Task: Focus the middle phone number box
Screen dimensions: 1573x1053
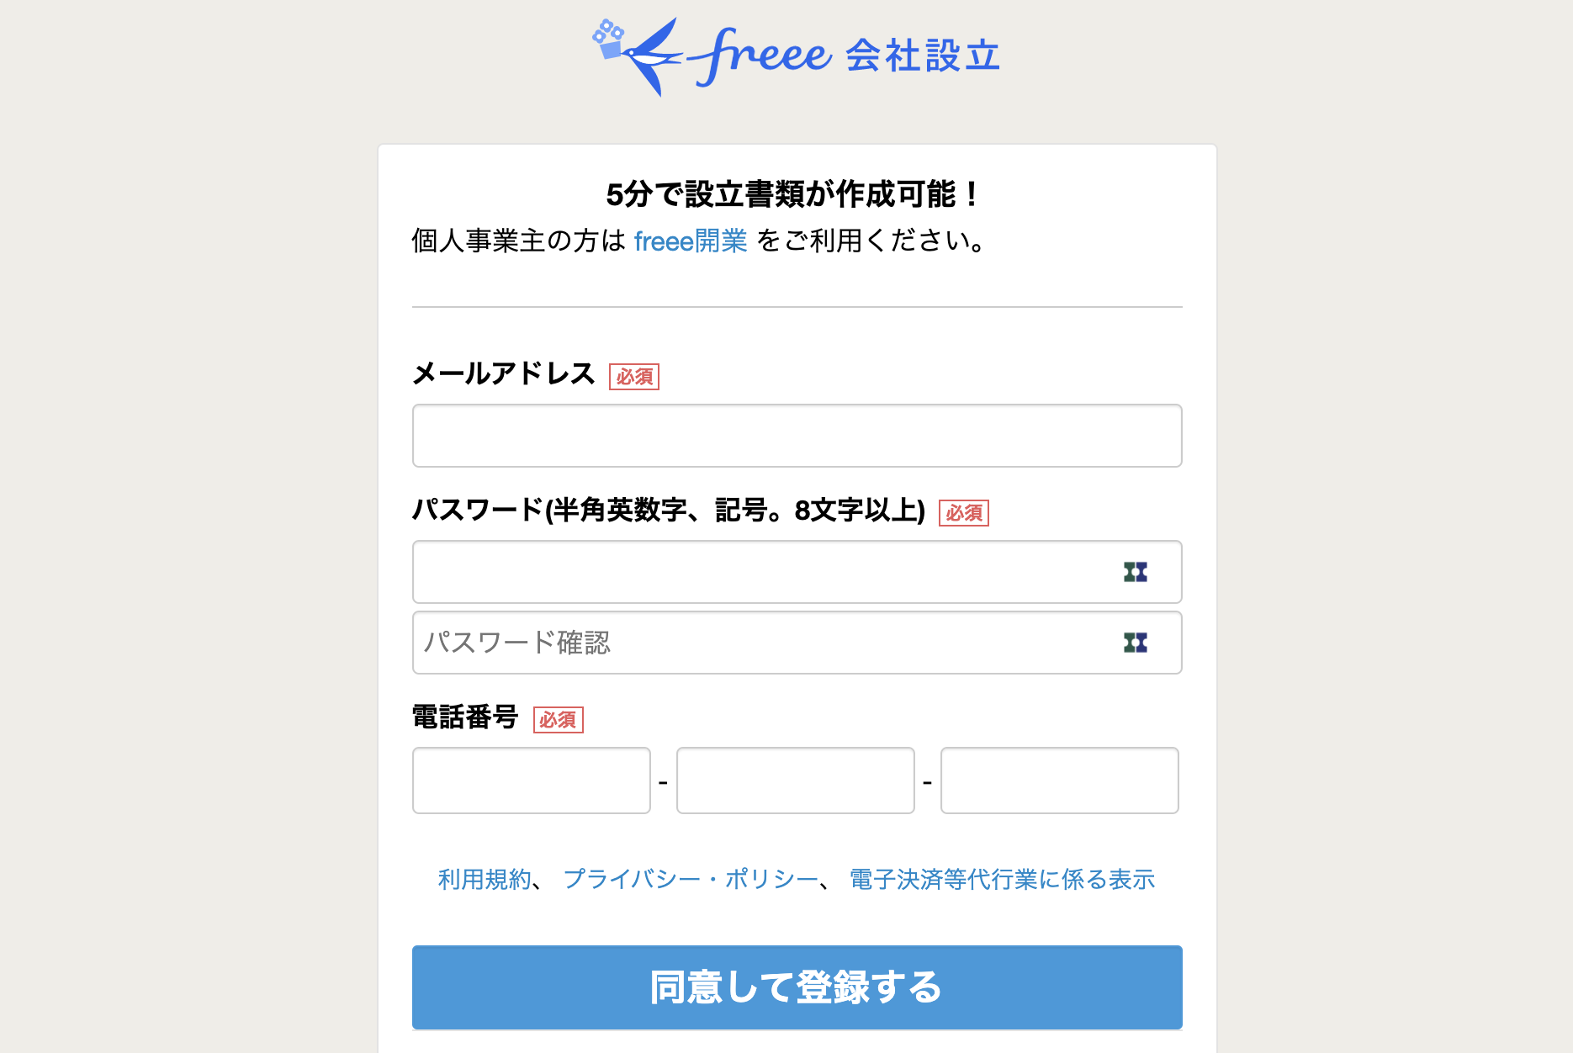Action: click(795, 780)
